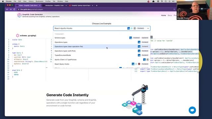Click Apollo icon in selected example field
Screen dimensions: 212x119
click(135, 28)
